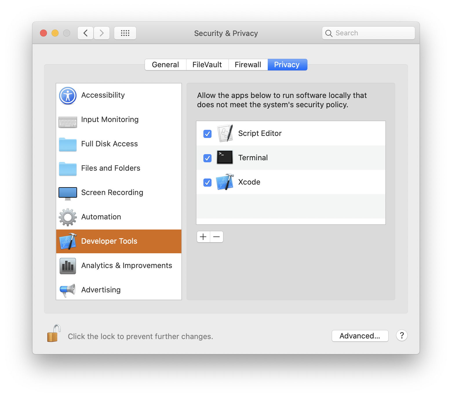Remove an app with the minus button

(216, 237)
